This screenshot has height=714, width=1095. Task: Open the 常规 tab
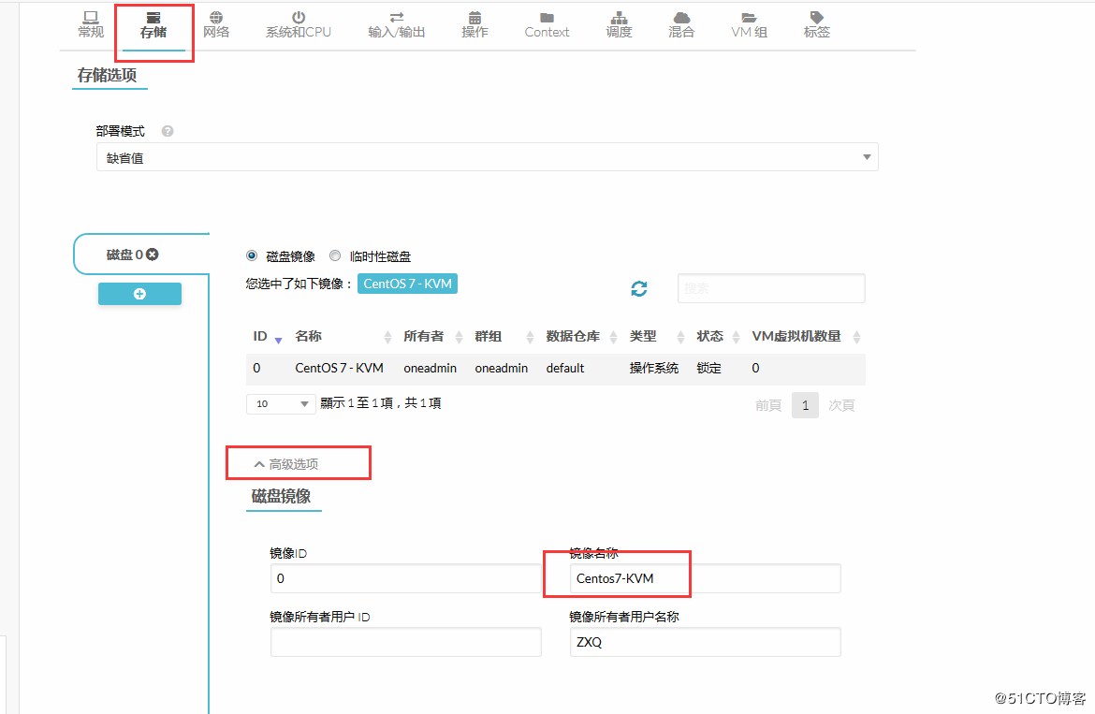click(91, 25)
